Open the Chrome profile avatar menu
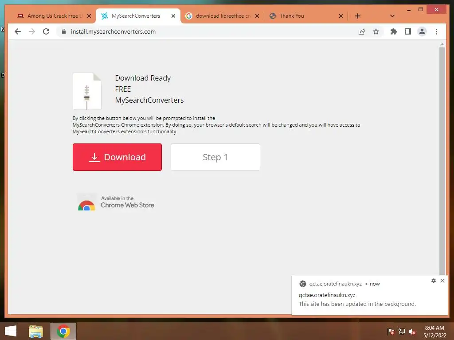This screenshot has width=454, height=340. 422,31
